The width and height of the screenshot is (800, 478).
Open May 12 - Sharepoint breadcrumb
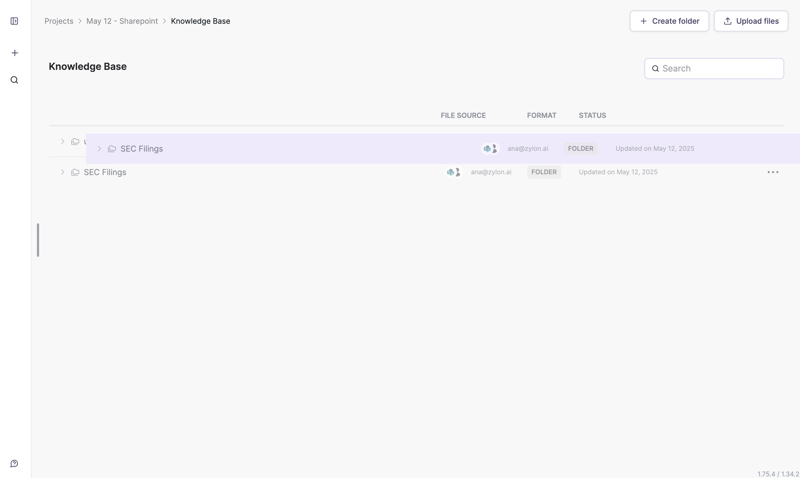coord(122,21)
